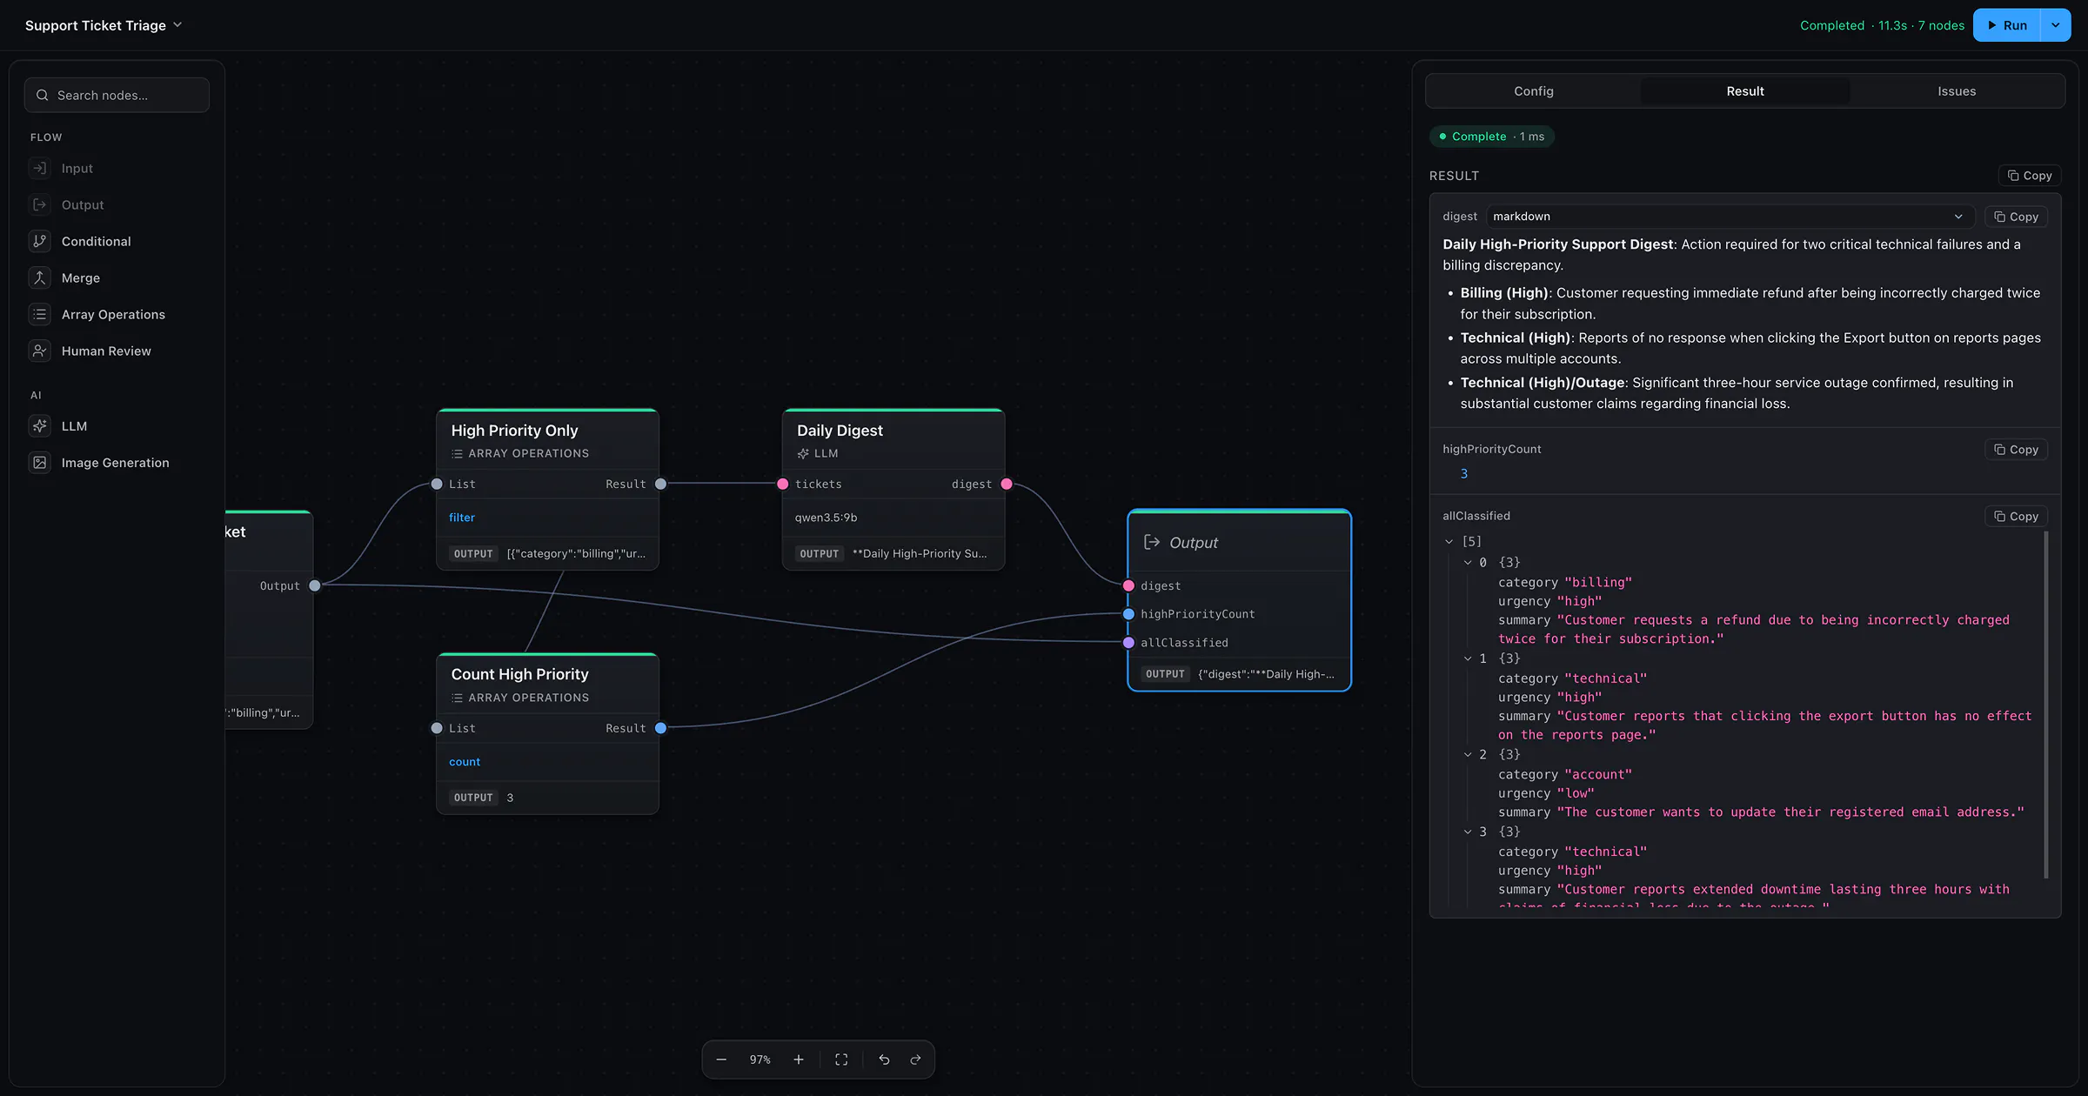Open the Run options dropdown arrow
The height and width of the screenshot is (1096, 2088).
(2055, 25)
